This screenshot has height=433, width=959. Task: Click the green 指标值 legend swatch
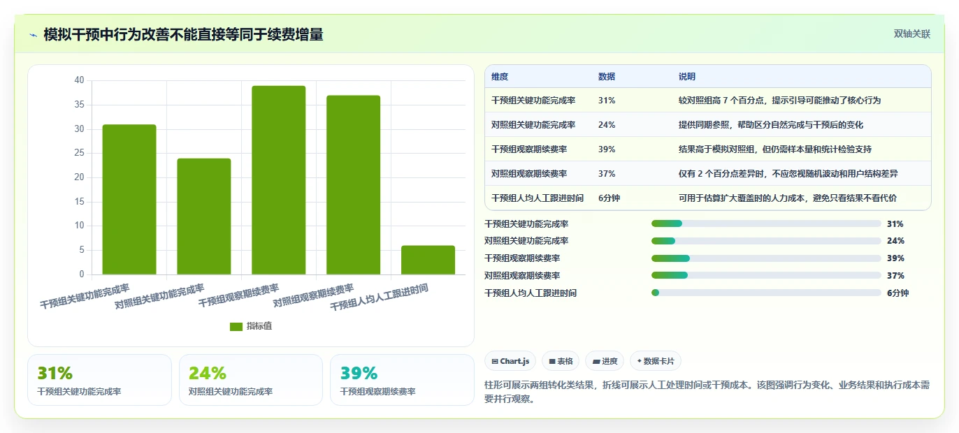tap(236, 326)
